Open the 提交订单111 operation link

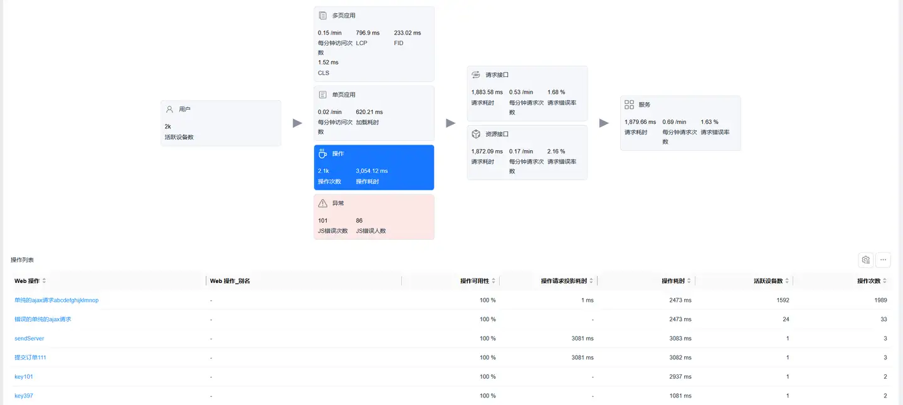(30, 357)
